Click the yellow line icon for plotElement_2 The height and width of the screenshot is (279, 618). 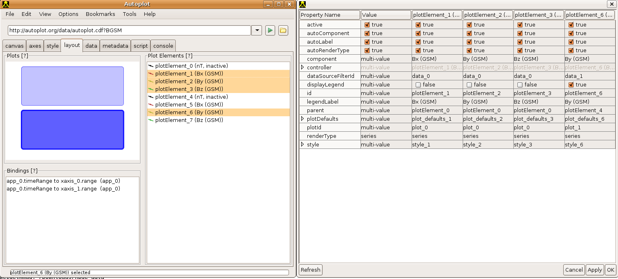tap(151, 82)
